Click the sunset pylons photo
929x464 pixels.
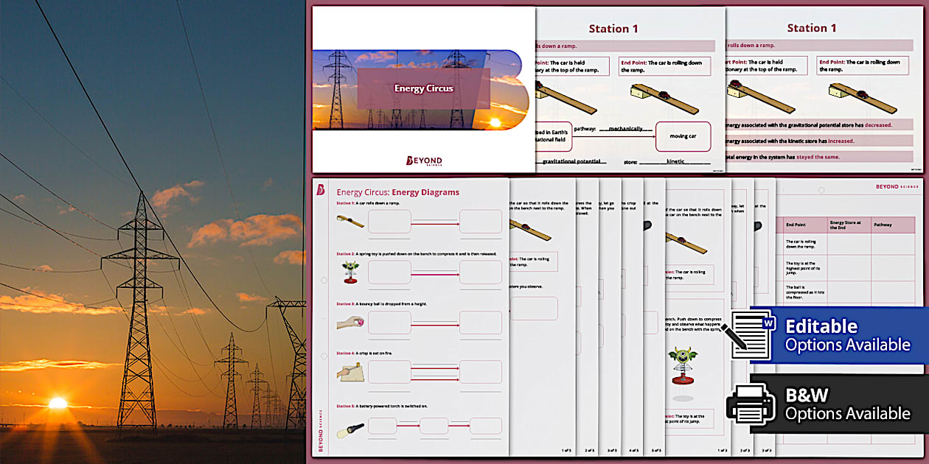coord(152,232)
